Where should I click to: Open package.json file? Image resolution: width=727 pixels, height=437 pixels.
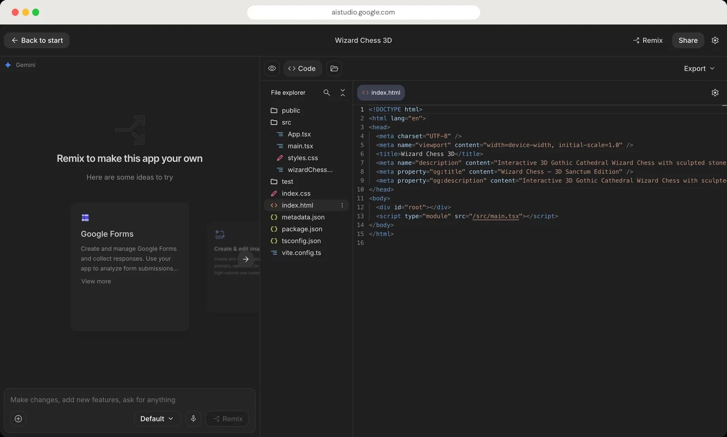(x=306, y=229)
